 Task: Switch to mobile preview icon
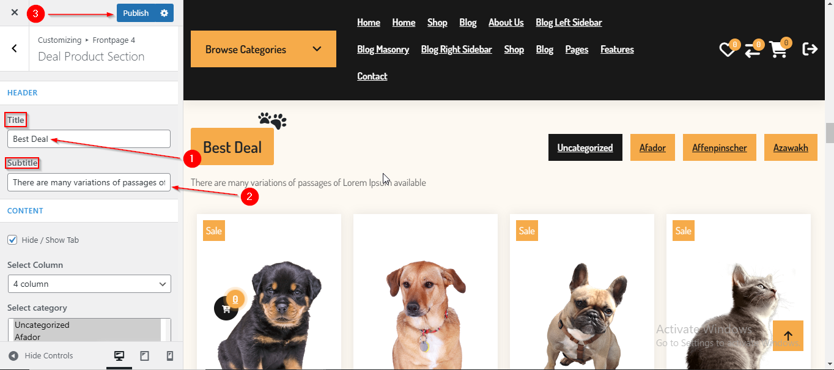point(170,356)
